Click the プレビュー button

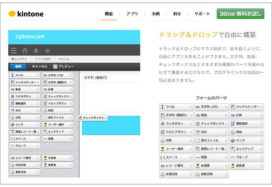(x=64, y=66)
